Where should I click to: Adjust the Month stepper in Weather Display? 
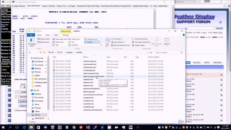click(25, 87)
